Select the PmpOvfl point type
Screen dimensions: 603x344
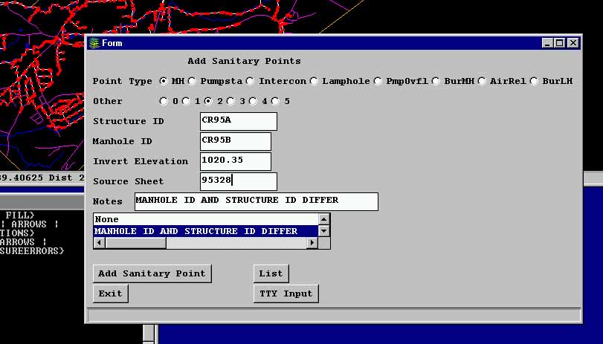[378, 81]
